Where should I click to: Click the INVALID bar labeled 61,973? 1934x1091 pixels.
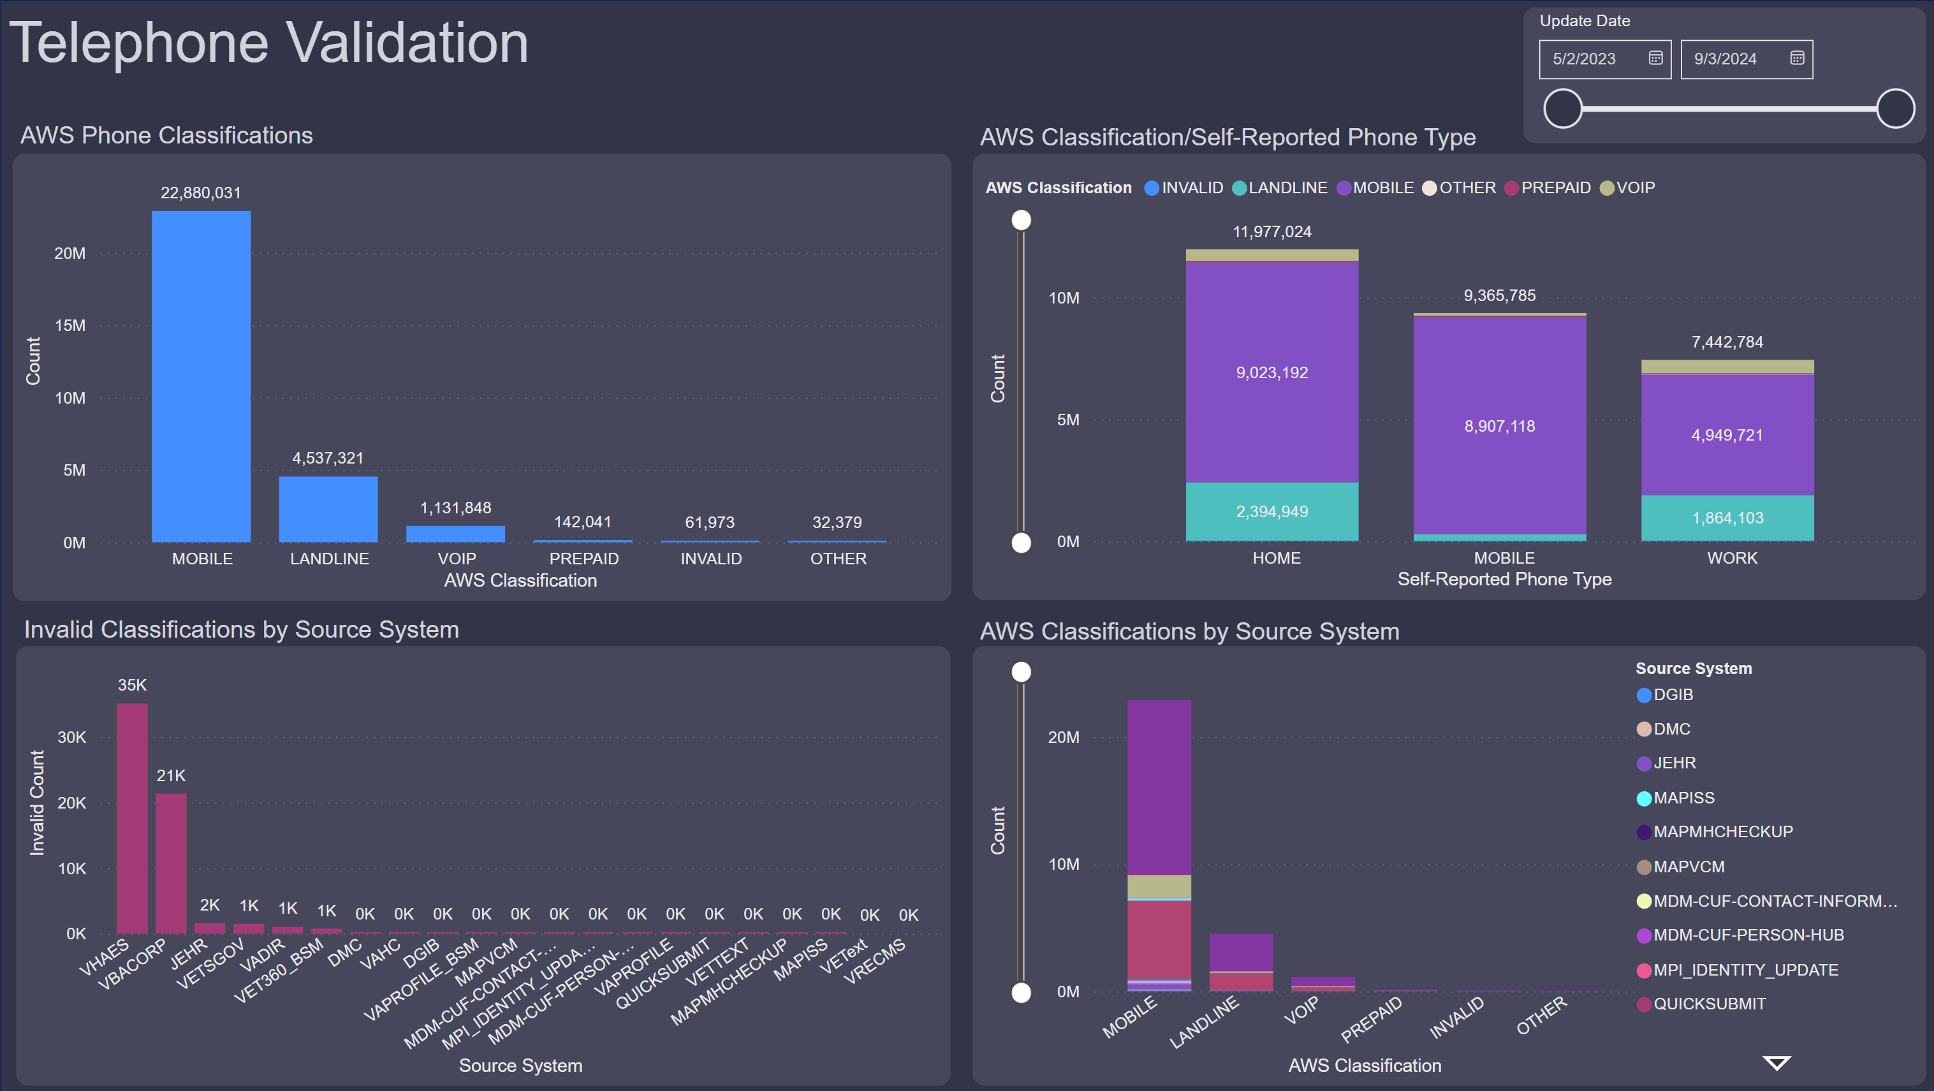click(710, 541)
